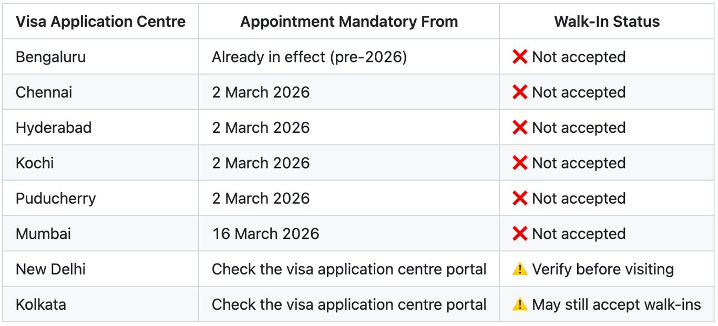The image size is (718, 326).
Task: Click 'May still accept walk-ins' text
Action: click(x=616, y=304)
